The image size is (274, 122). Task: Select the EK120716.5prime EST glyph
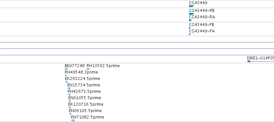point(70,108)
